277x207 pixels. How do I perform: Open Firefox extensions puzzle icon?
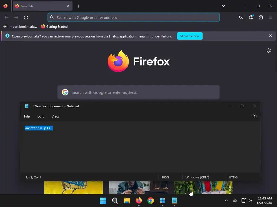point(261,17)
